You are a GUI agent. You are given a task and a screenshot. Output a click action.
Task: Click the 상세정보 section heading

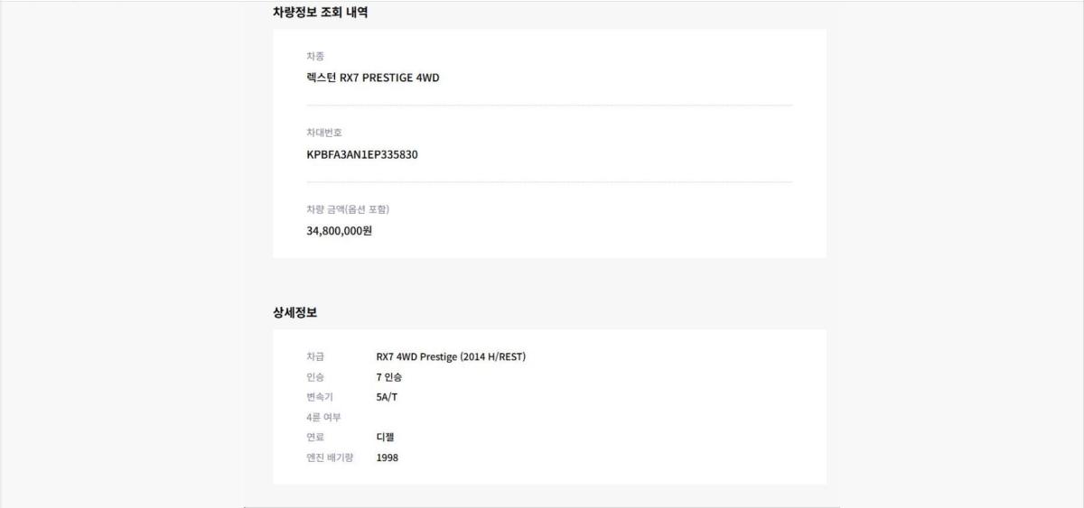tap(294, 312)
